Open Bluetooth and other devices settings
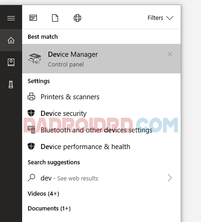 (x=101, y=130)
